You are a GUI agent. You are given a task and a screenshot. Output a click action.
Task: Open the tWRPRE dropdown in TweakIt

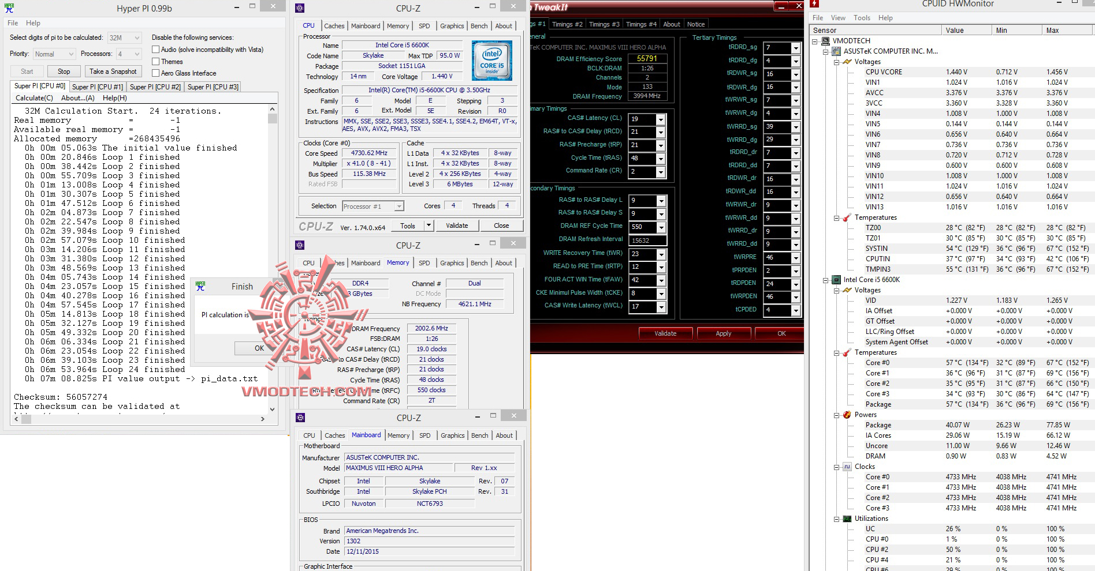click(x=795, y=258)
